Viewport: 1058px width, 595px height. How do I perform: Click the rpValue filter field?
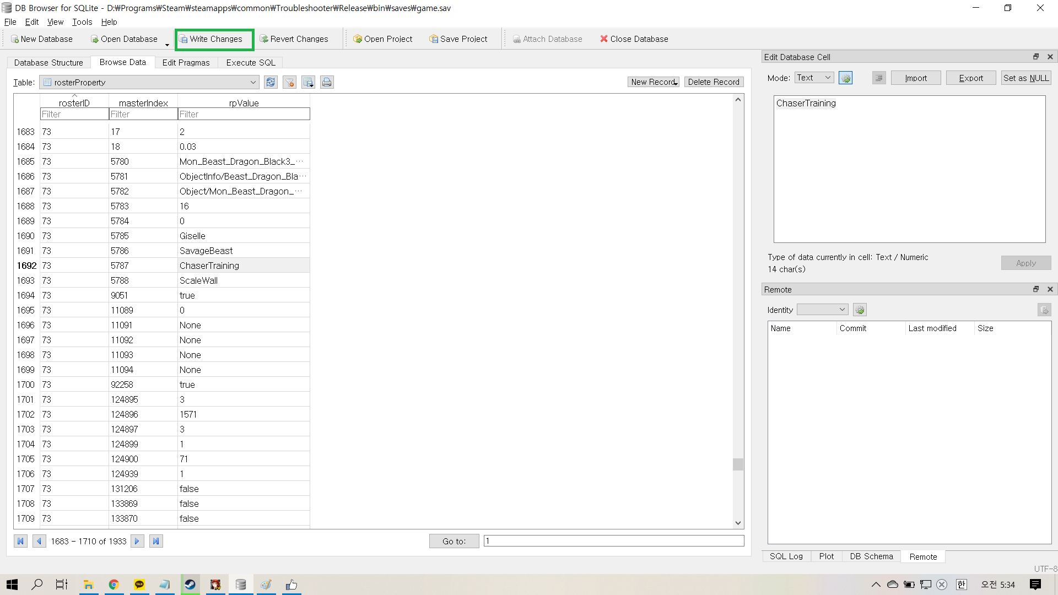point(244,114)
